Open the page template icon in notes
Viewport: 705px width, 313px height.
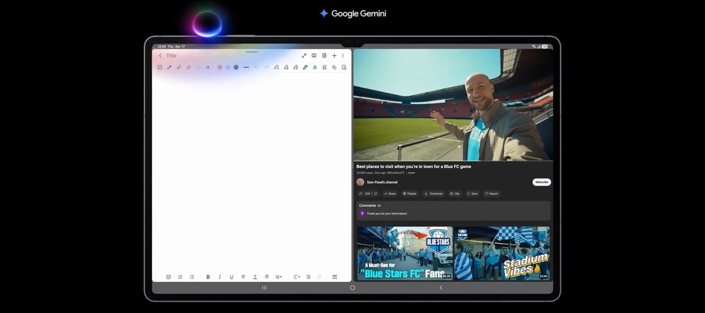(x=324, y=56)
